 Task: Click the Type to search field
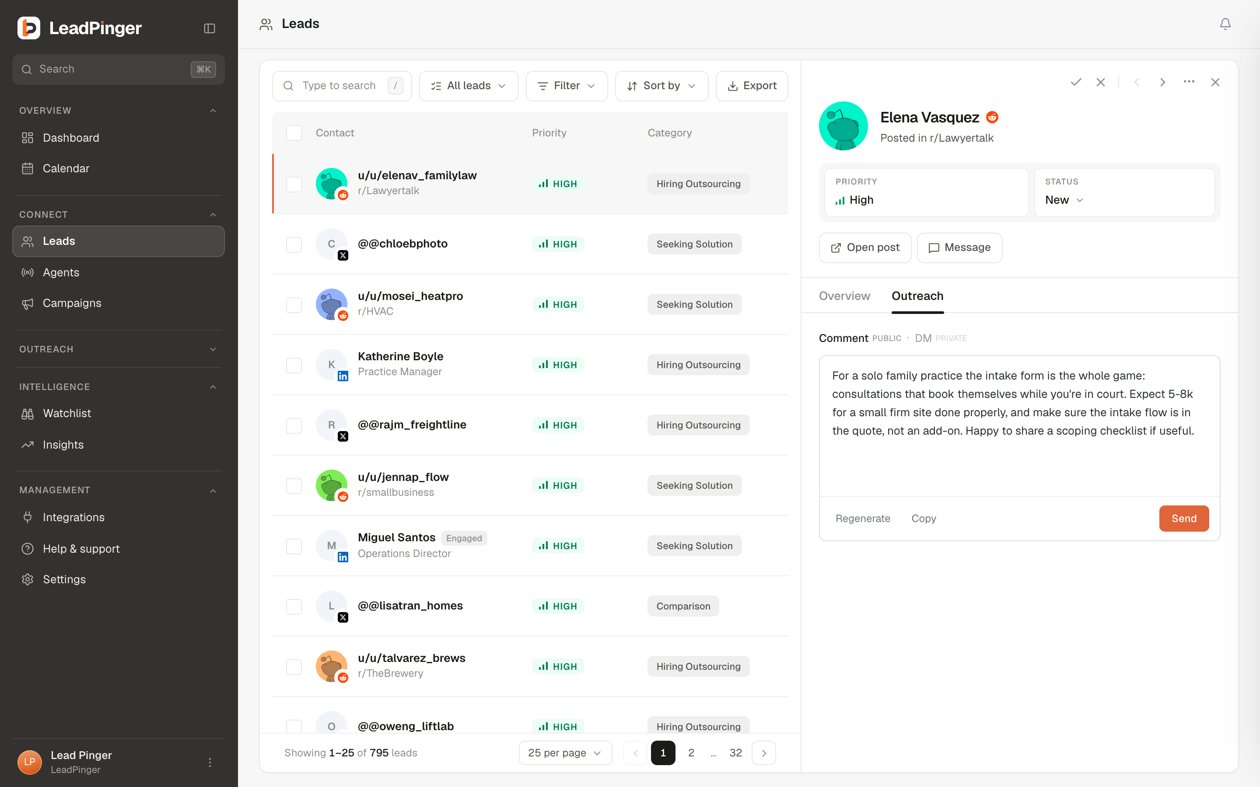[342, 86]
